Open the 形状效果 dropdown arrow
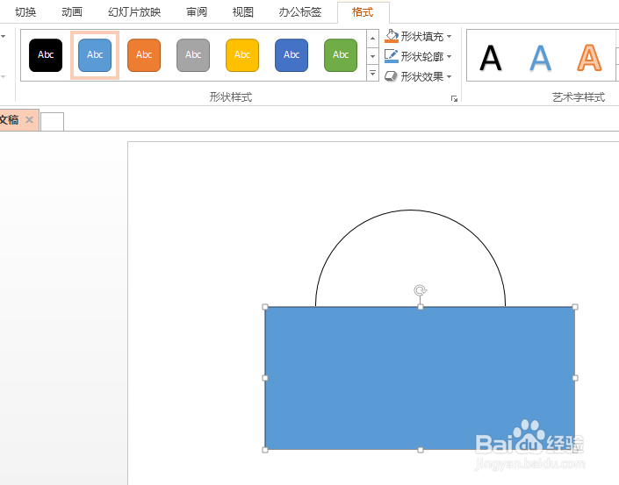 450,77
